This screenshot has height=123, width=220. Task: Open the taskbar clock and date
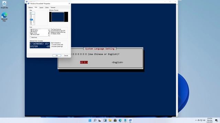pyautogui.click(x=210, y=120)
